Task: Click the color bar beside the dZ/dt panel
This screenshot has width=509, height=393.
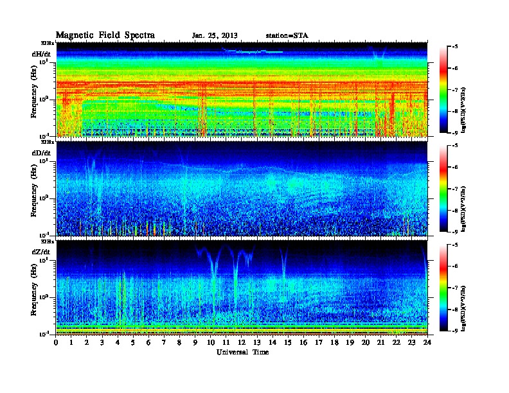Action: pos(443,288)
